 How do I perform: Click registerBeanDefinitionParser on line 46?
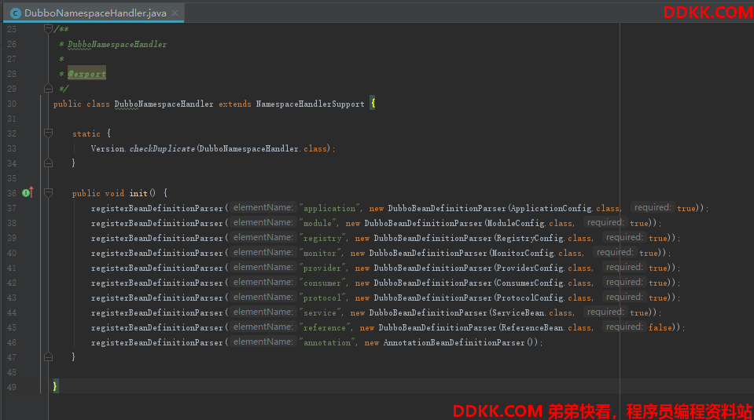(x=156, y=341)
